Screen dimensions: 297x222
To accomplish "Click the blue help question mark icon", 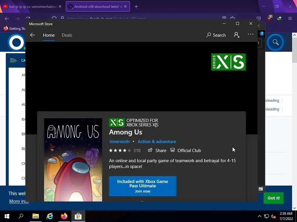I will (x=262, y=34).
